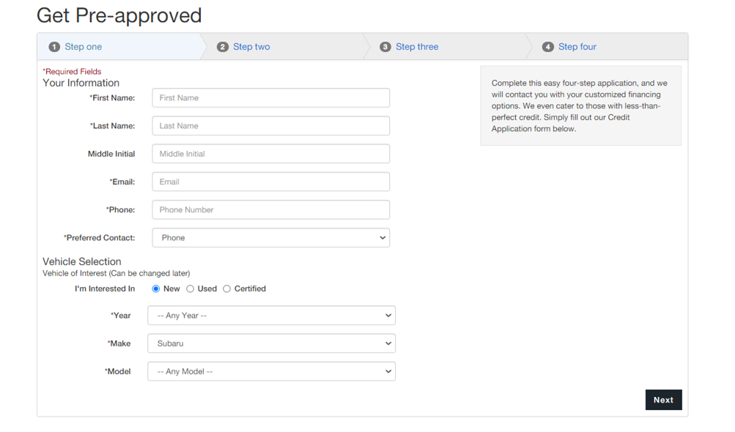Select the New vehicle radio button
Image resolution: width=735 pixels, height=432 pixels.
tap(156, 289)
